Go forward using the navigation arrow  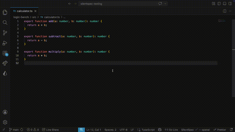pos(75,4)
